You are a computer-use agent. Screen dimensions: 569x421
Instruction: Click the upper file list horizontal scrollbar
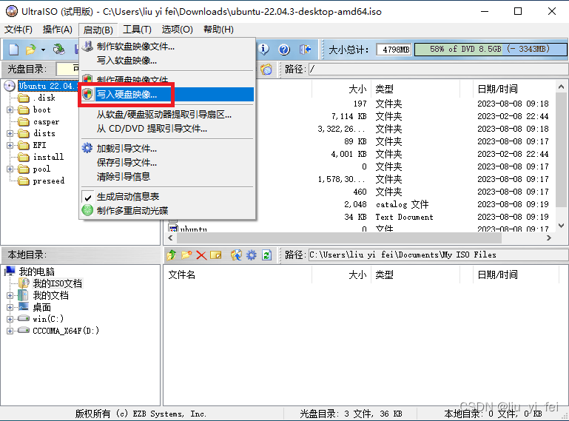coord(339,238)
